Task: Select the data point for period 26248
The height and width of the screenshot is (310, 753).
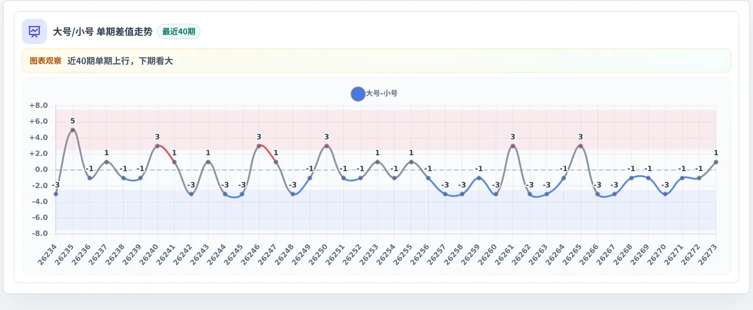Action: (x=293, y=194)
